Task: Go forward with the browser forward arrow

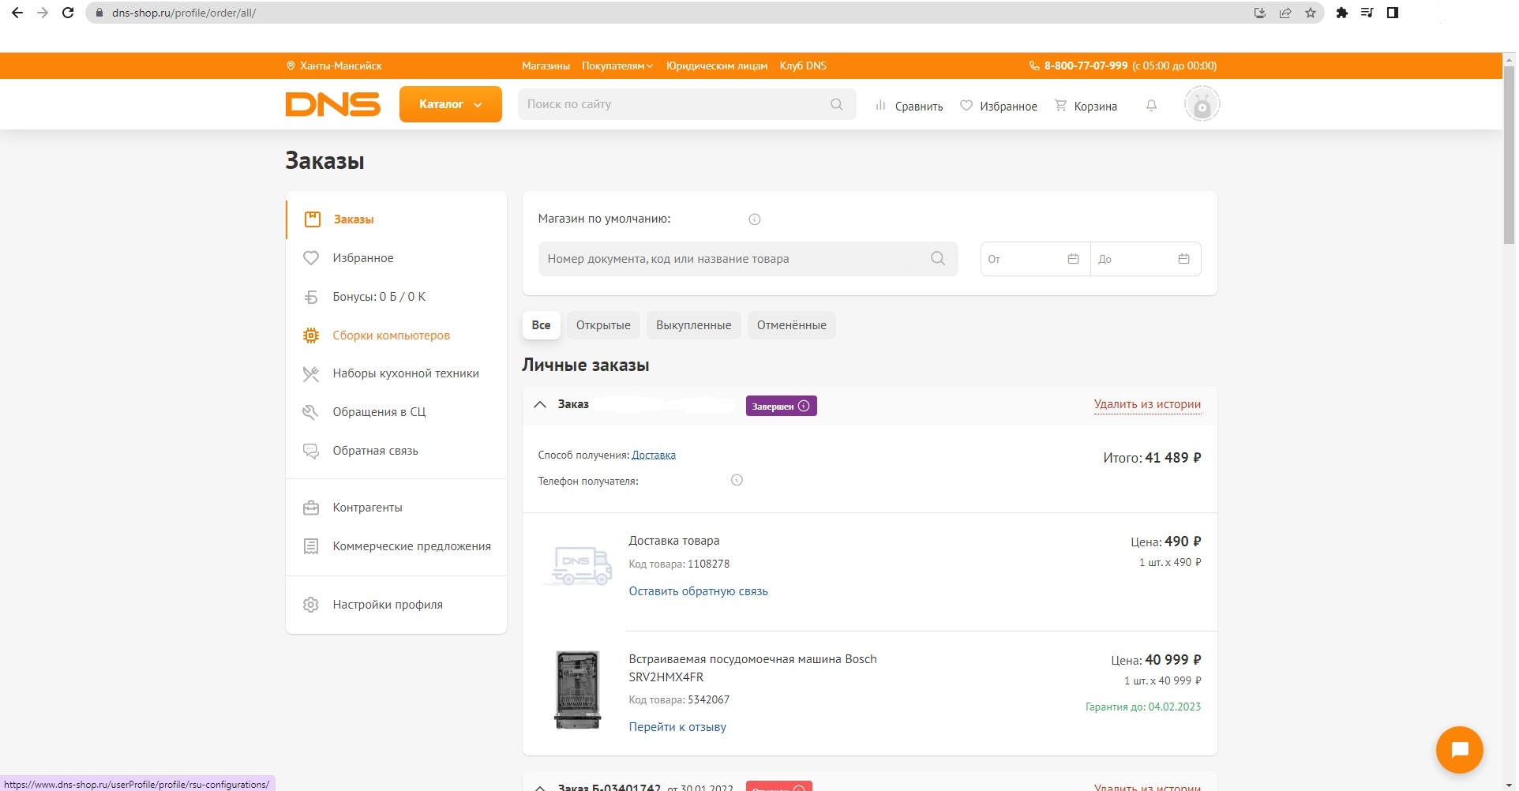Action: tap(43, 13)
